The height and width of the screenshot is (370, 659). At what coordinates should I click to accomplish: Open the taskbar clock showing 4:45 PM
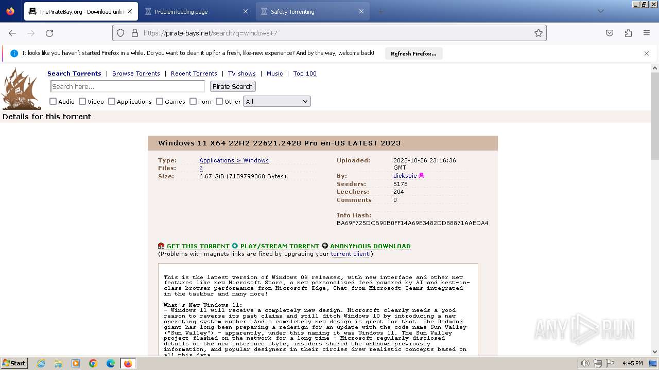pyautogui.click(x=632, y=363)
